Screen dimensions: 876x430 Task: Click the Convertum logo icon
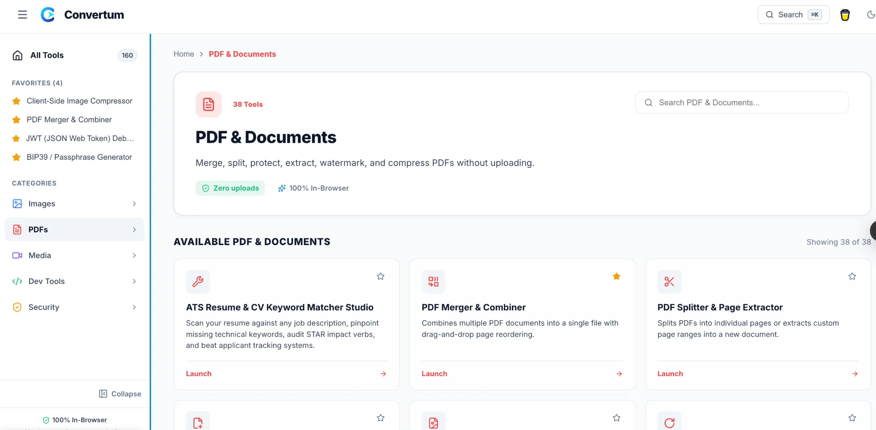pyautogui.click(x=48, y=15)
